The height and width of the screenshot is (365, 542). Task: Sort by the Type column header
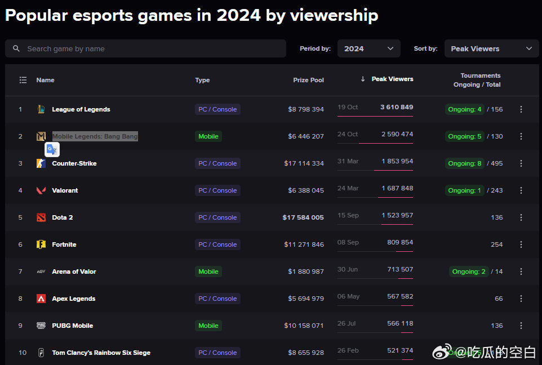[202, 80]
